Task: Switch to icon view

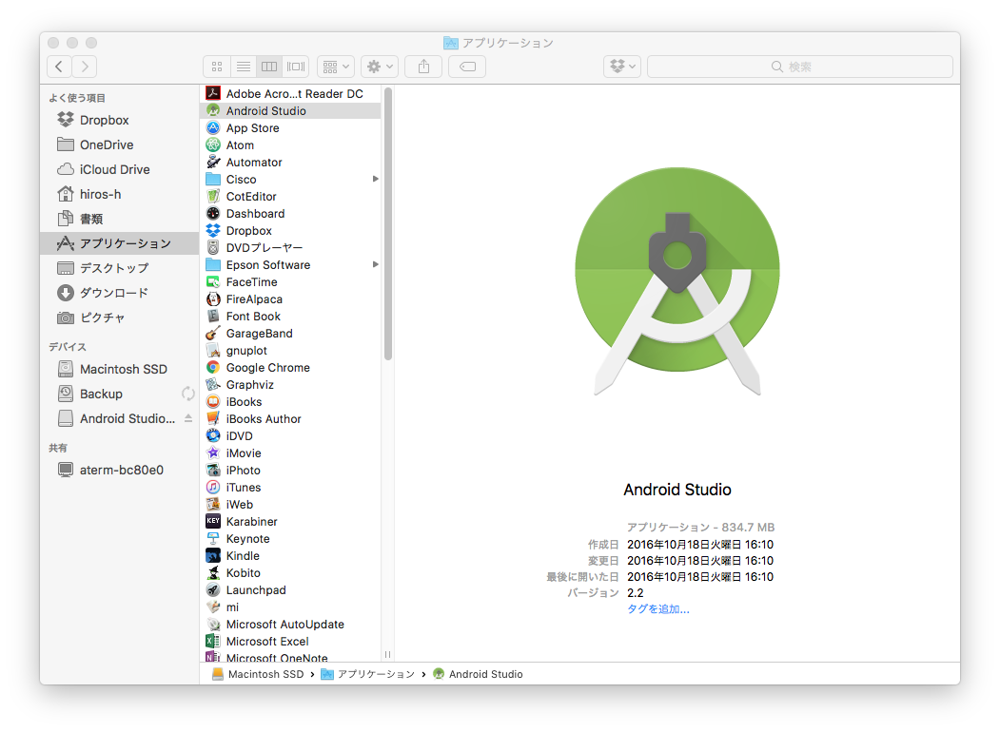Action: point(217,67)
